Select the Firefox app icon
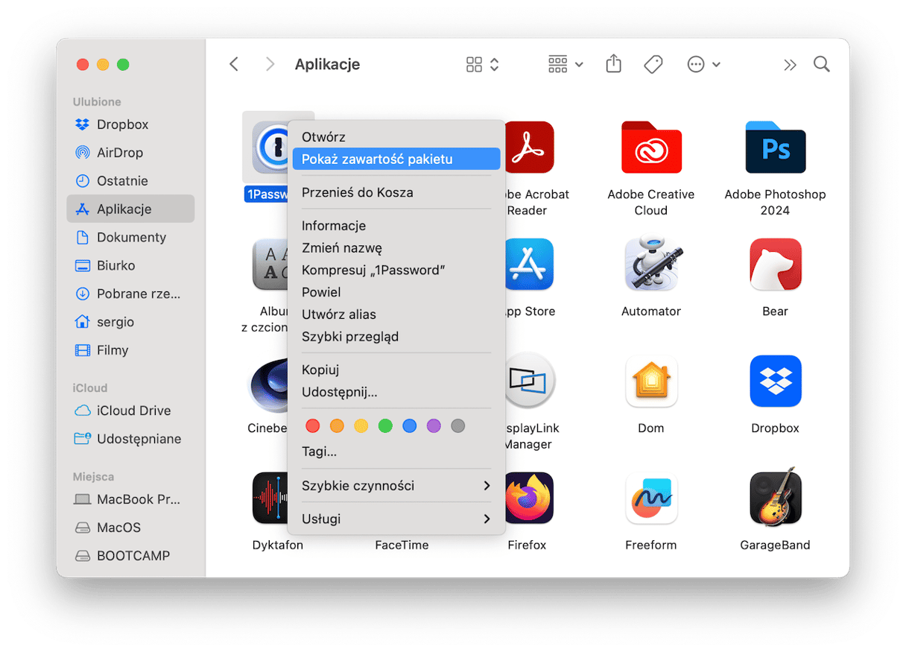This screenshot has width=906, height=652. tap(530, 498)
